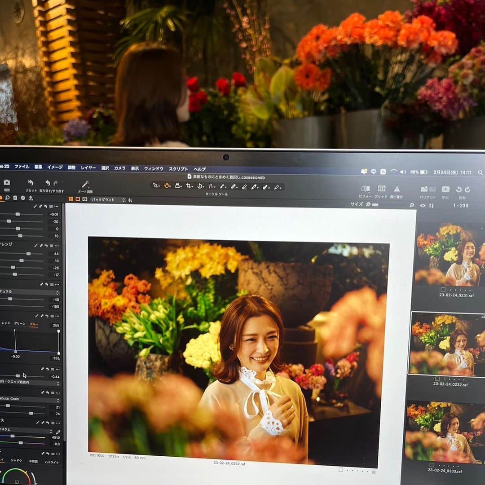Adjust the slider with value 44

28,254
